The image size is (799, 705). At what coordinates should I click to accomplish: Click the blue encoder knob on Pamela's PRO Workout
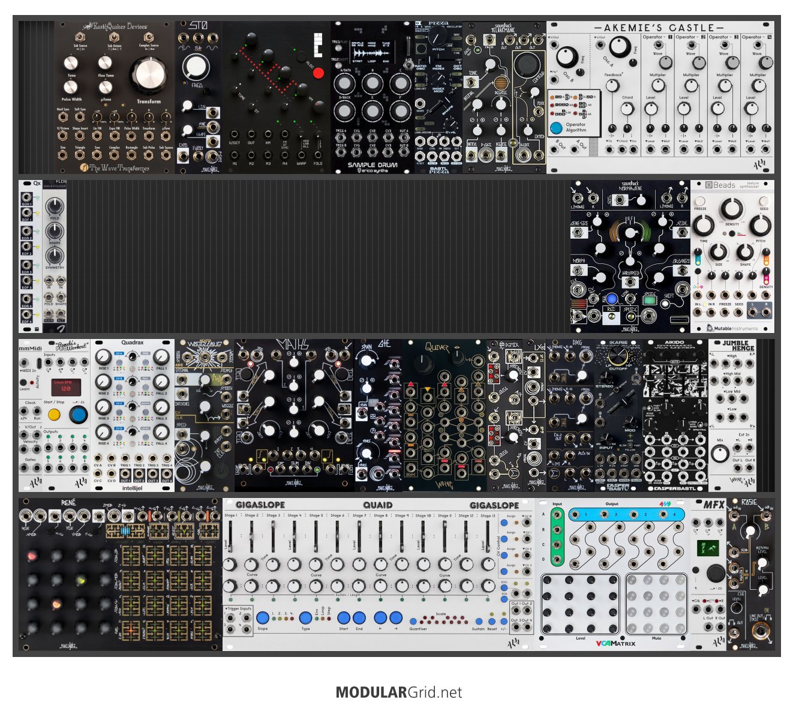(78, 415)
